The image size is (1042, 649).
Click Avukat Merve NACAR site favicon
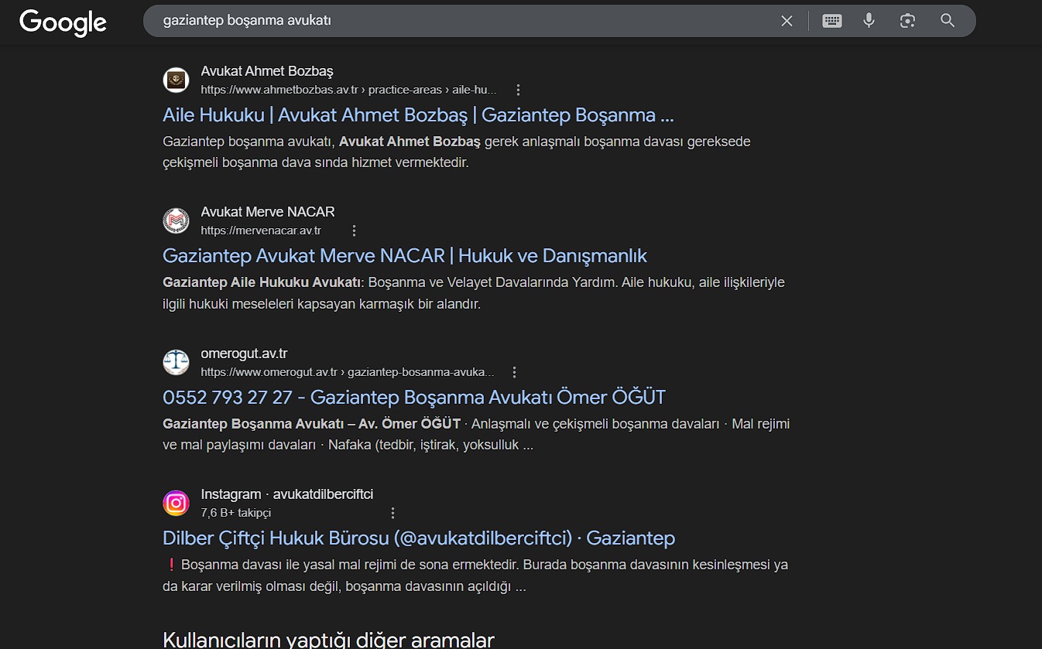177,221
